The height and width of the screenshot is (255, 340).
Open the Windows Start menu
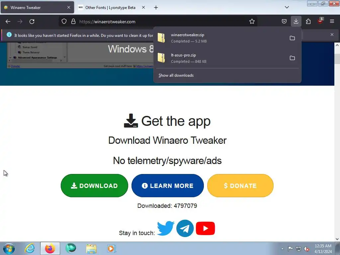9,248
